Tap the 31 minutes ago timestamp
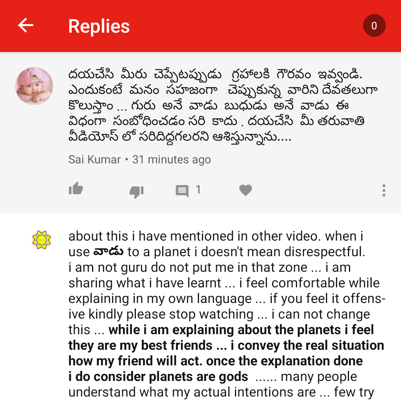Viewport: 401px width, 401px height. 171,160
